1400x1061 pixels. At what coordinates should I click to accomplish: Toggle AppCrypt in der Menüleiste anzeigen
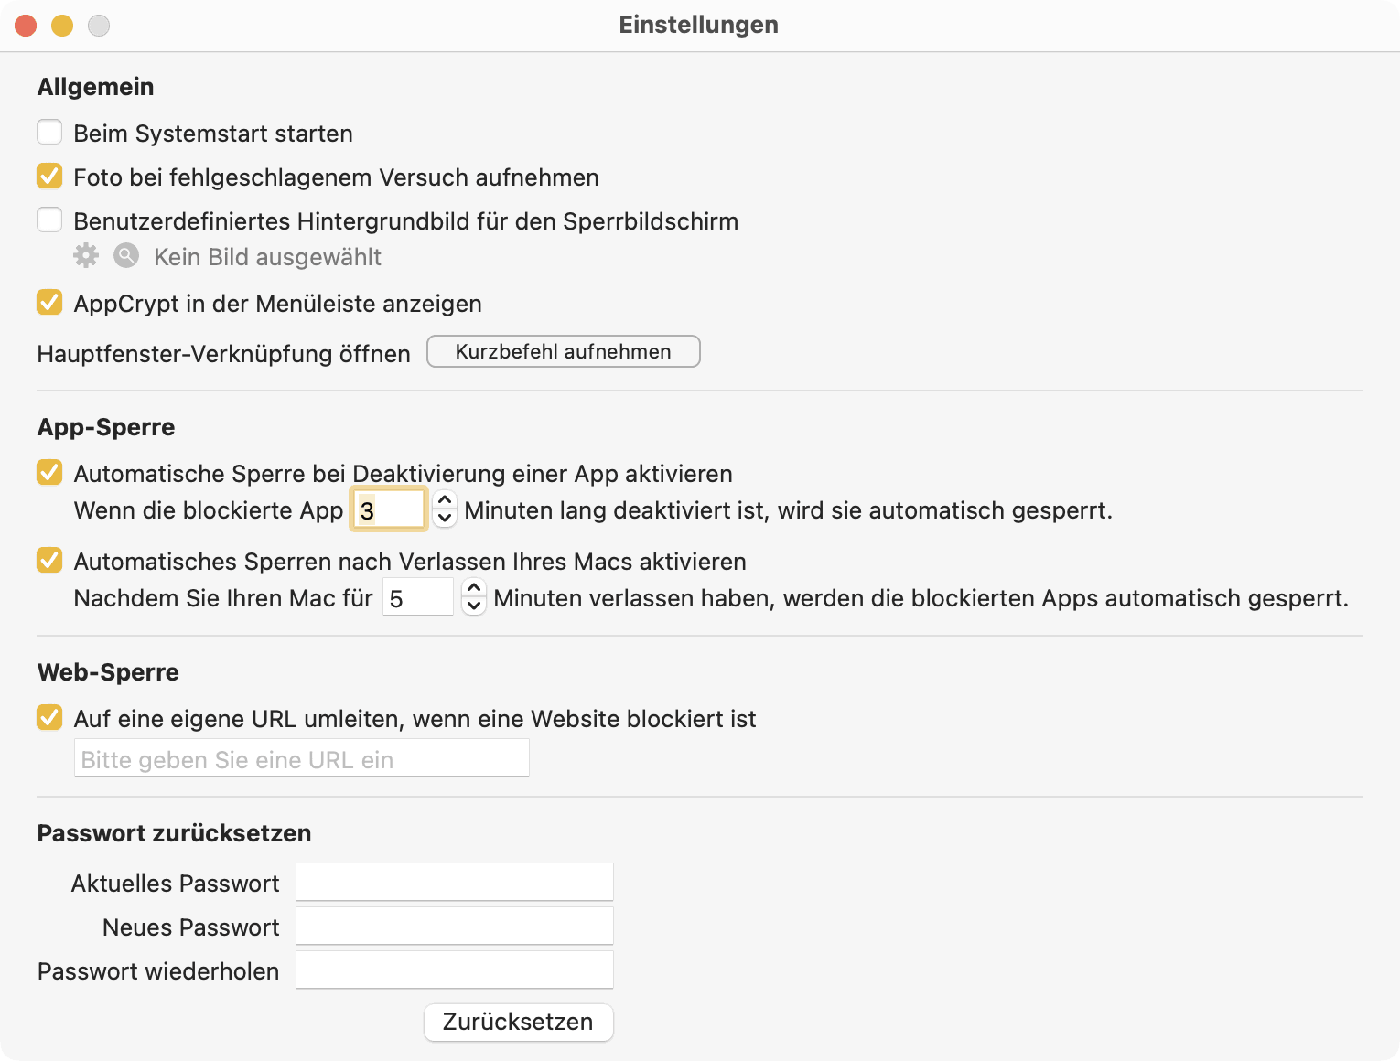click(49, 302)
